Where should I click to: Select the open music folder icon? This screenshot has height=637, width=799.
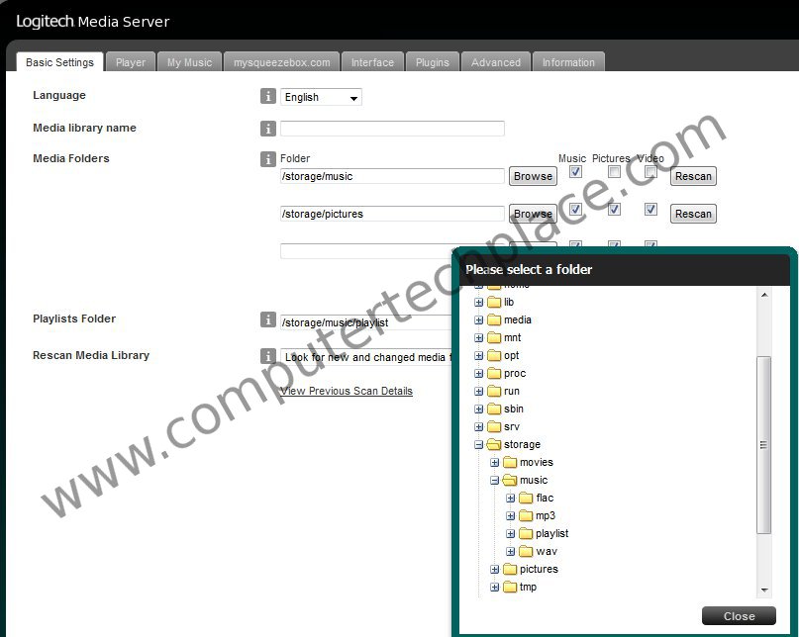[x=510, y=480]
